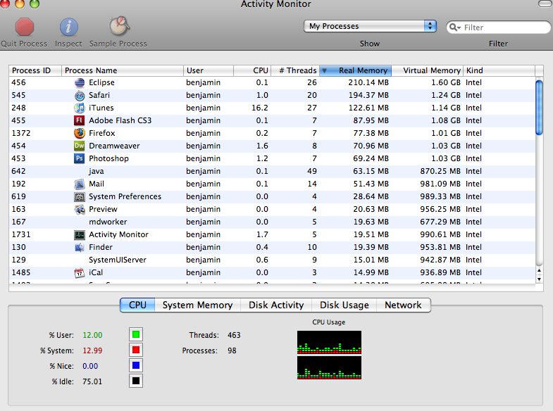Toggle sort order on Real Memory column
This screenshot has width=553, height=411.
point(356,70)
